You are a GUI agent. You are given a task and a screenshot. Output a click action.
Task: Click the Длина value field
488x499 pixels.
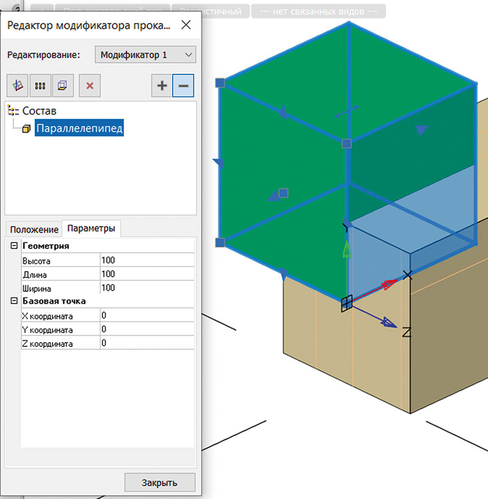(147, 274)
